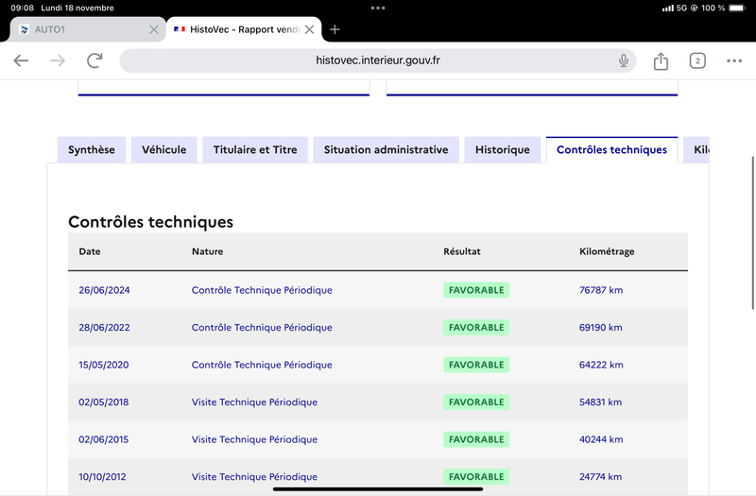Close the AUTO1 tab

pyautogui.click(x=154, y=29)
